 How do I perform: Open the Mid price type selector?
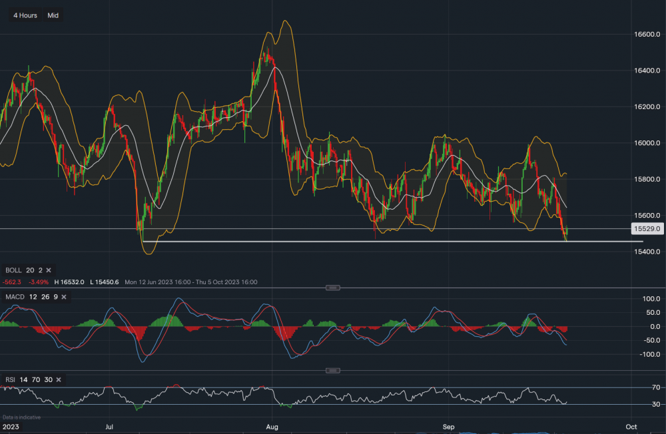click(52, 15)
